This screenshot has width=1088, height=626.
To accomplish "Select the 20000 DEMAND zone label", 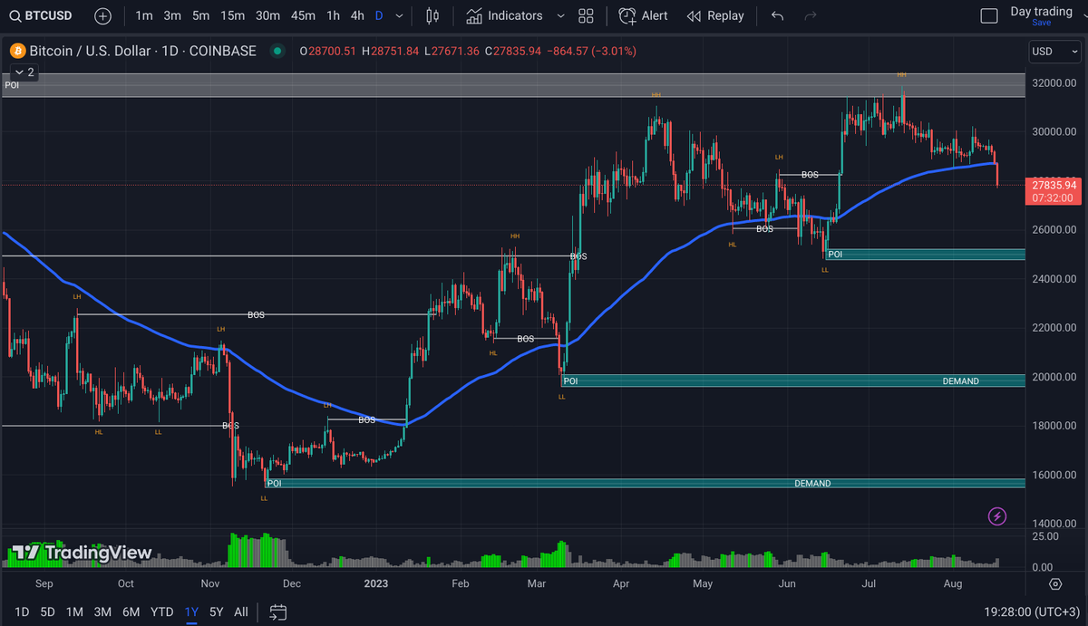I will coord(960,381).
